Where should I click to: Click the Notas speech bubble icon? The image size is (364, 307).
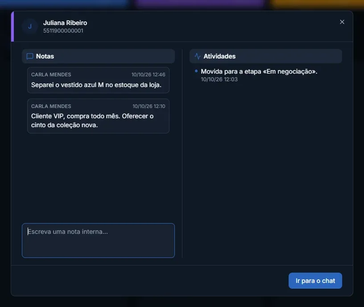(x=30, y=56)
